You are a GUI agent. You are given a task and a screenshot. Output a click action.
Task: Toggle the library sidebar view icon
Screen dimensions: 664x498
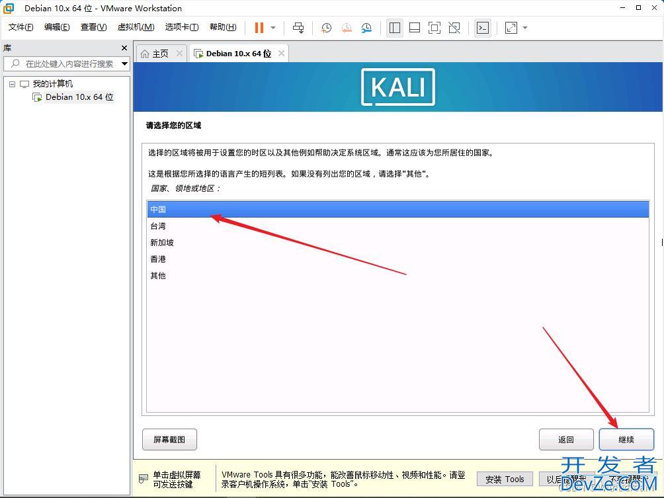click(x=395, y=28)
